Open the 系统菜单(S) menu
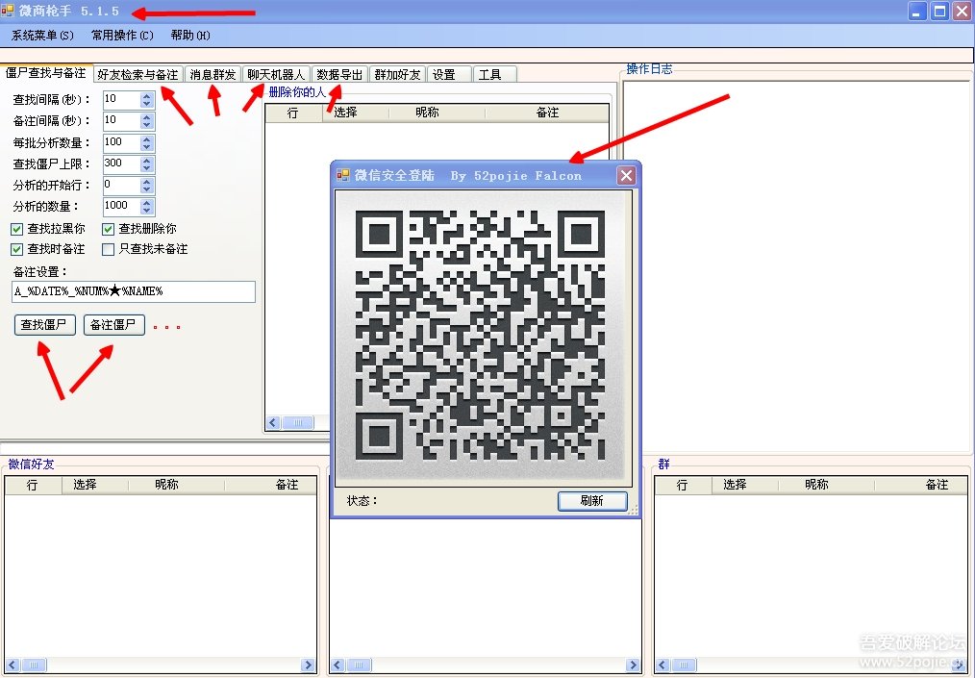Screen dimensions: 975x678 click(42, 36)
